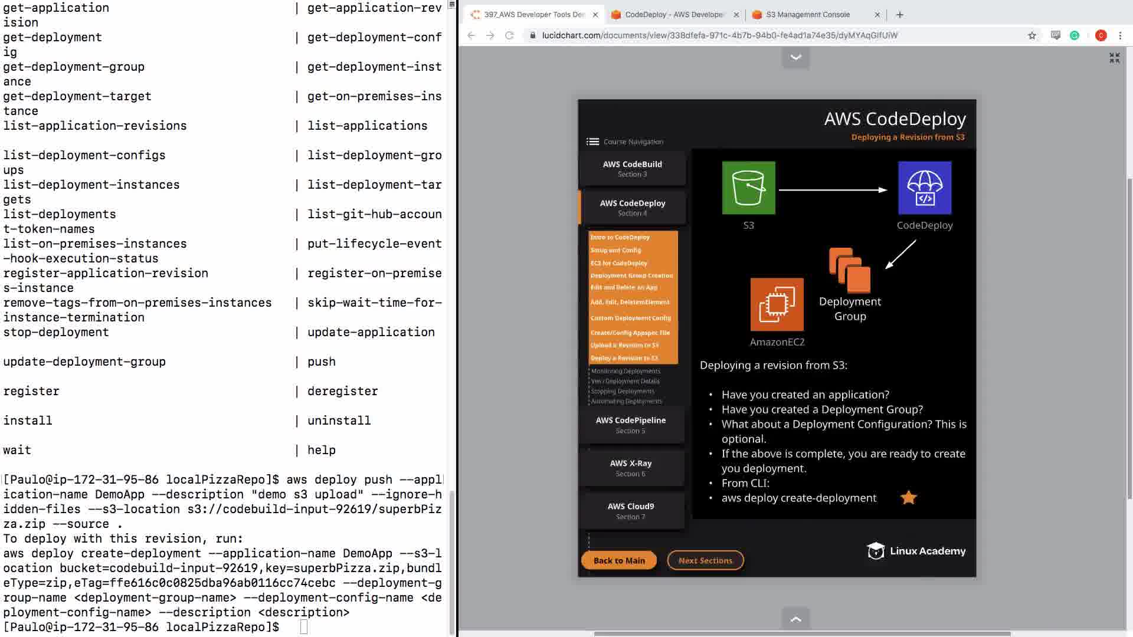The height and width of the screenshot is (637, 1133).
Task: Click the horizontal scrollbar at page bottom
Action: click(x=801, y=634)
